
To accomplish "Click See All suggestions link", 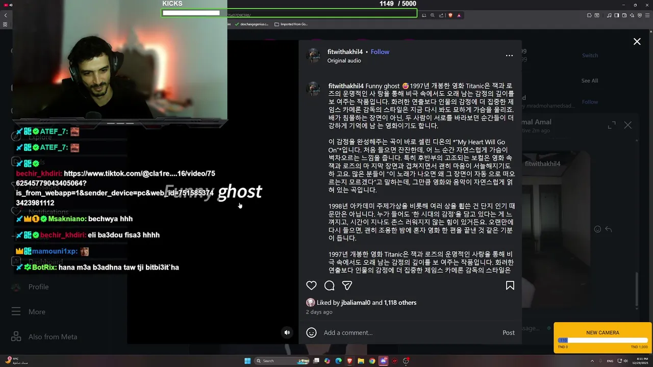I will pyautogui.click(x=590, y=81).
